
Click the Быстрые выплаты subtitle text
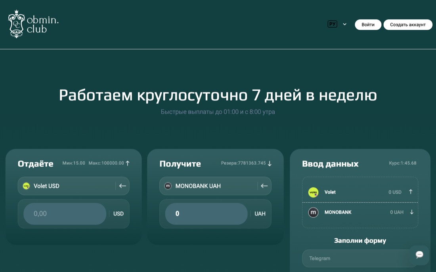pos(218,112)
